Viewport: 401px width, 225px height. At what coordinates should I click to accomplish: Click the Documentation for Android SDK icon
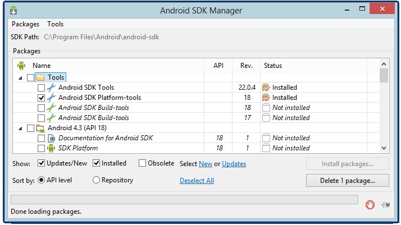(x=52, y=138)
